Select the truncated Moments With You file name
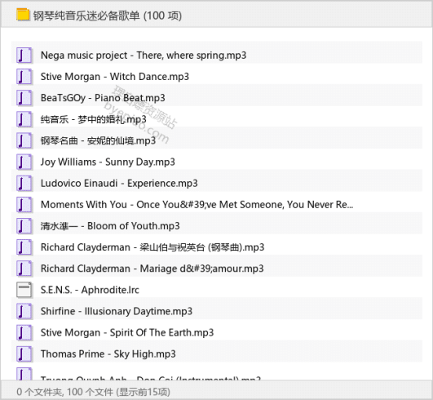This screenshot has height=400, width=433. click(x=197, y=205)
